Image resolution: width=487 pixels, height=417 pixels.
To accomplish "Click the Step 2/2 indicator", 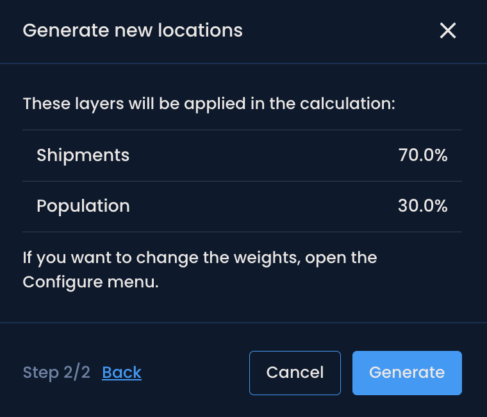I will pyautogui.click(x=56, y=373).
